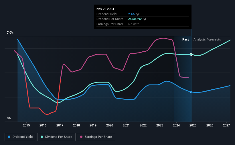Click the 2018 x-axis label
The width and height of the screenshot is (235, 145).
76,125
